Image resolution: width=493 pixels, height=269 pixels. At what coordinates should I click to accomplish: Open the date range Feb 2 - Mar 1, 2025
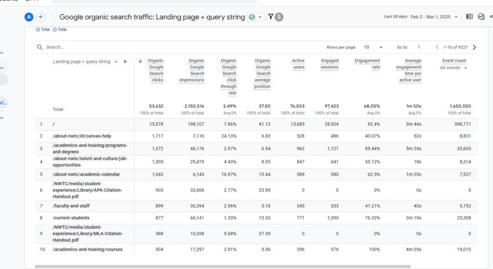click(434, 17)
